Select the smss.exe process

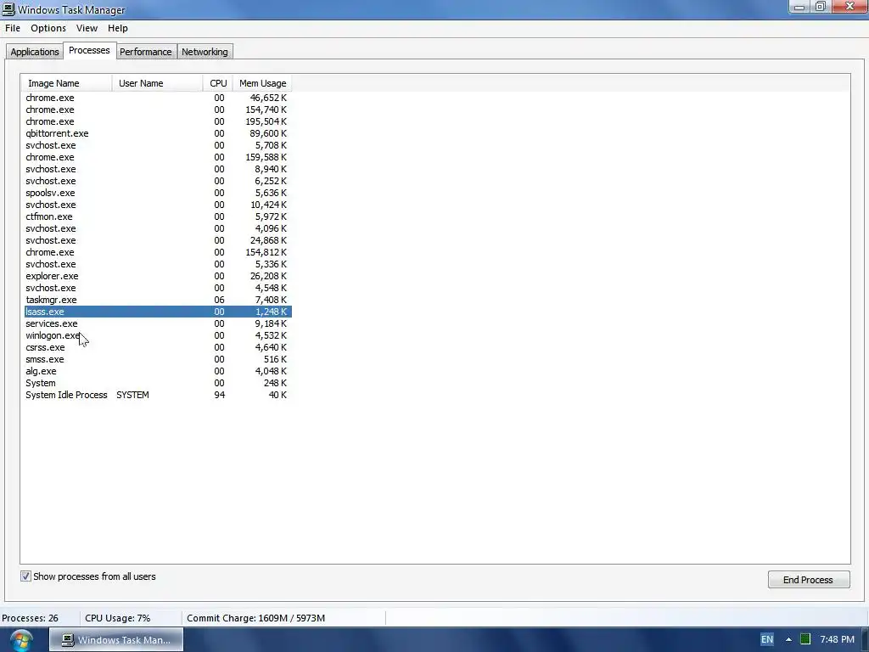158,359
